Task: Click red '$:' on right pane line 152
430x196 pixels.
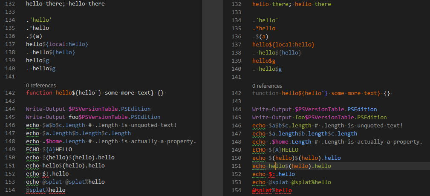Action: 272,174
